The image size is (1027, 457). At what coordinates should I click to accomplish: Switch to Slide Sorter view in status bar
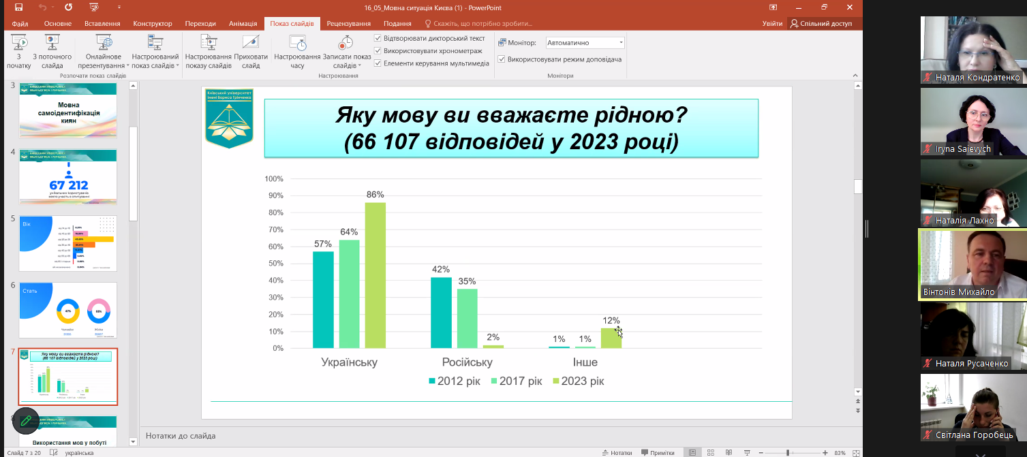(711, 453)
